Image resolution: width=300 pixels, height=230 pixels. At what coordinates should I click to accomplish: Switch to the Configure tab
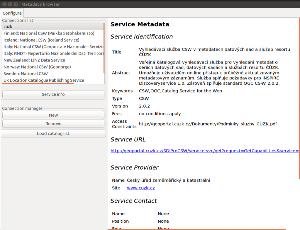point(12,13)
